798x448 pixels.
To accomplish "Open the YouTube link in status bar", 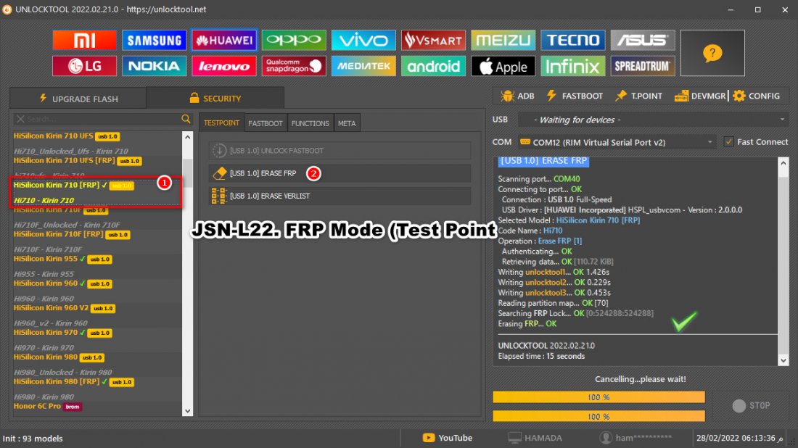I will click(x=448, y=438).
